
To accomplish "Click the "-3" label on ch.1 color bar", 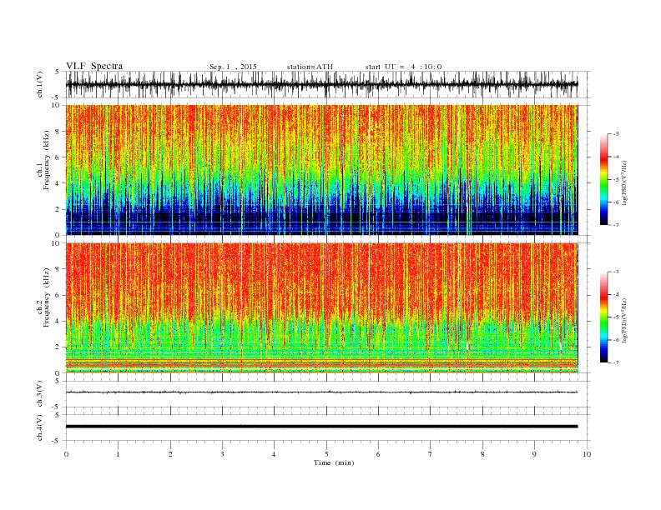I will point(615,134).
